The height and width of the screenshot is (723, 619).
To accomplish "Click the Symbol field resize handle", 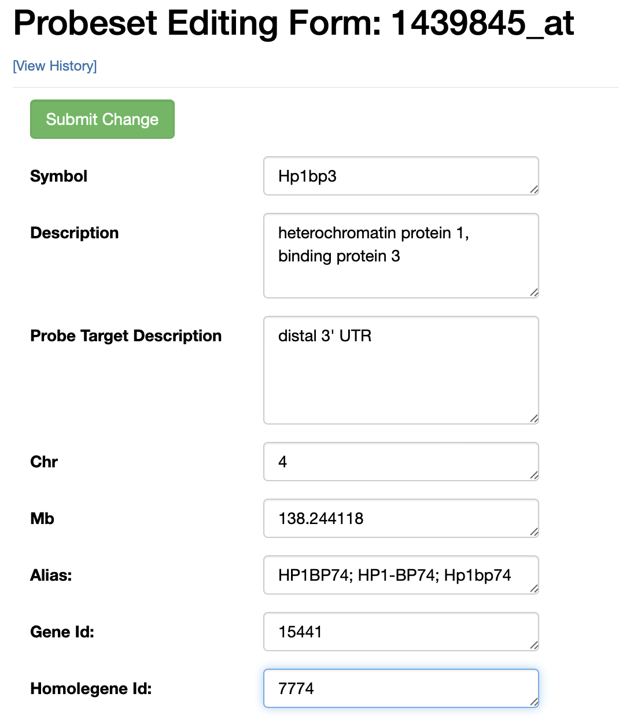I will 534,190.
